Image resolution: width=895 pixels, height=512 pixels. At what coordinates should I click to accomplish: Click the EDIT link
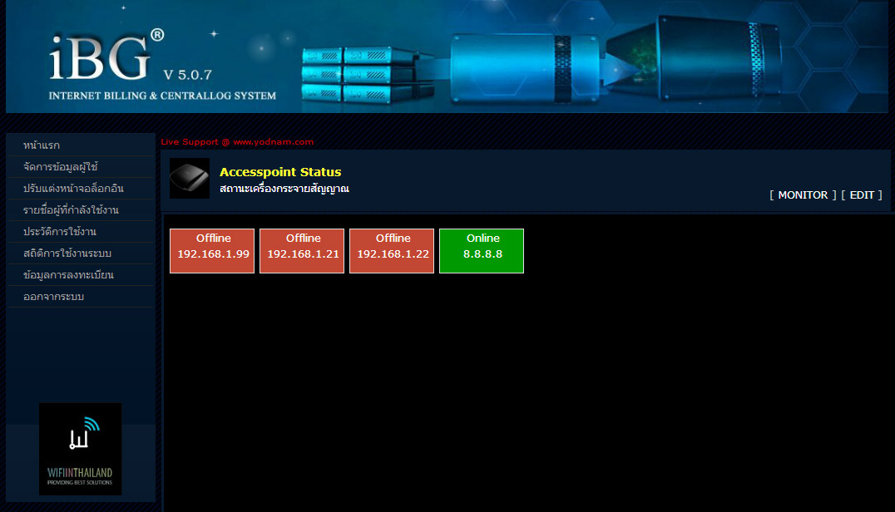[862, 195]
